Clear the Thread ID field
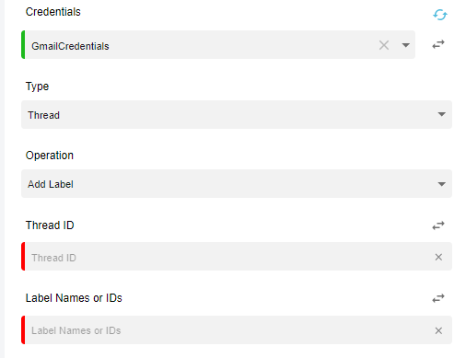Screen dimensions: 466x358 [x=438, y=257]
